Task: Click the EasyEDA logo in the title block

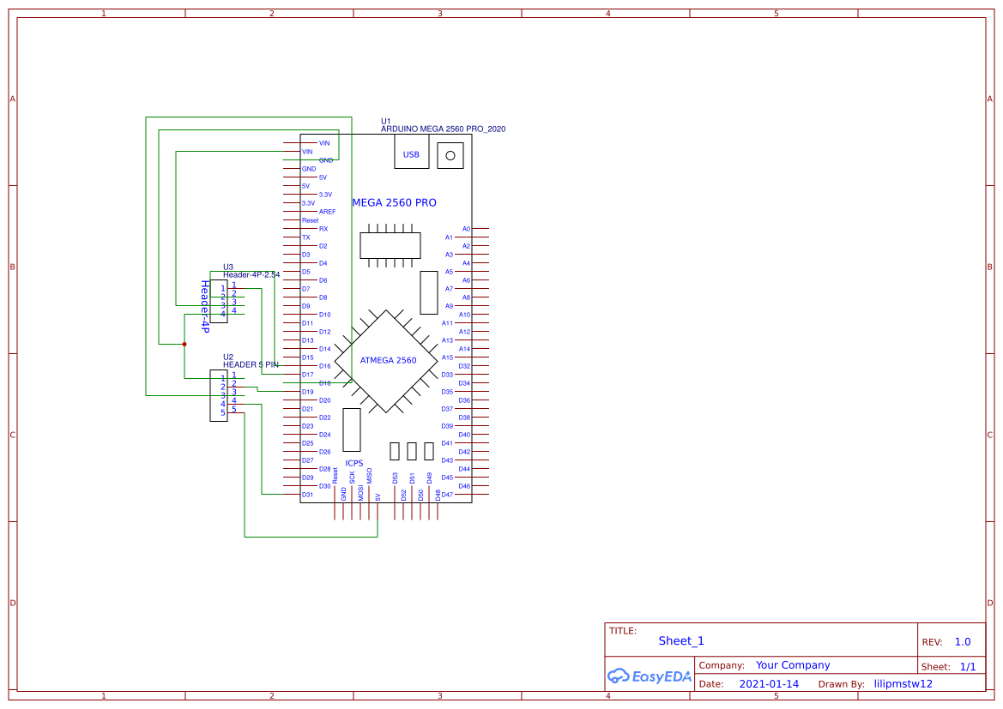Action: (x=650, y=676)
